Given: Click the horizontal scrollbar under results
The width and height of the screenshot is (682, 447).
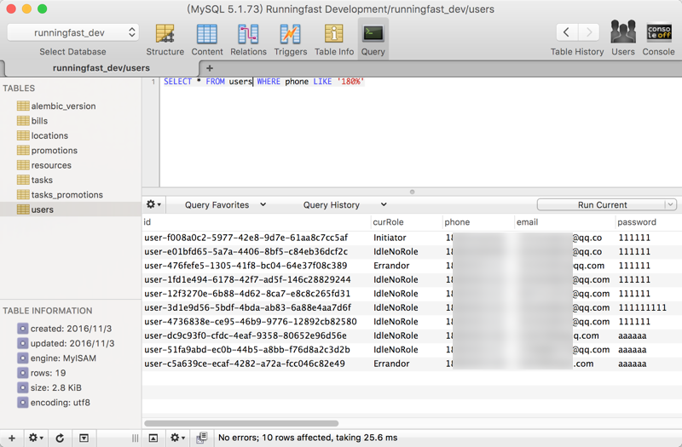Looking at the screenshot, I should (241, 423).
